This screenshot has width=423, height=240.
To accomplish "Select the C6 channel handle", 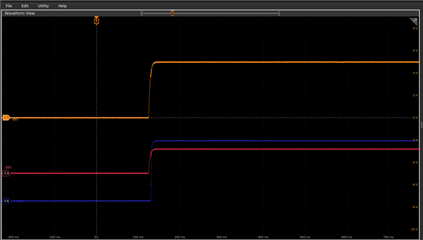I will point(7,201).
